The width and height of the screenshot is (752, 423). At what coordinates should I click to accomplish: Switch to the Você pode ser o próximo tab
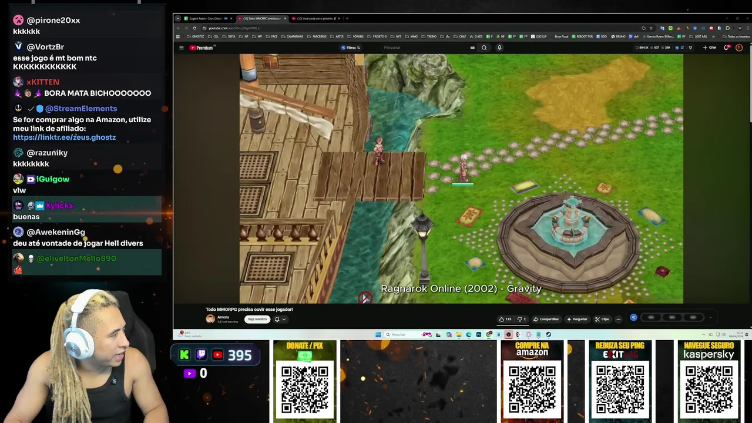(316, 18)
